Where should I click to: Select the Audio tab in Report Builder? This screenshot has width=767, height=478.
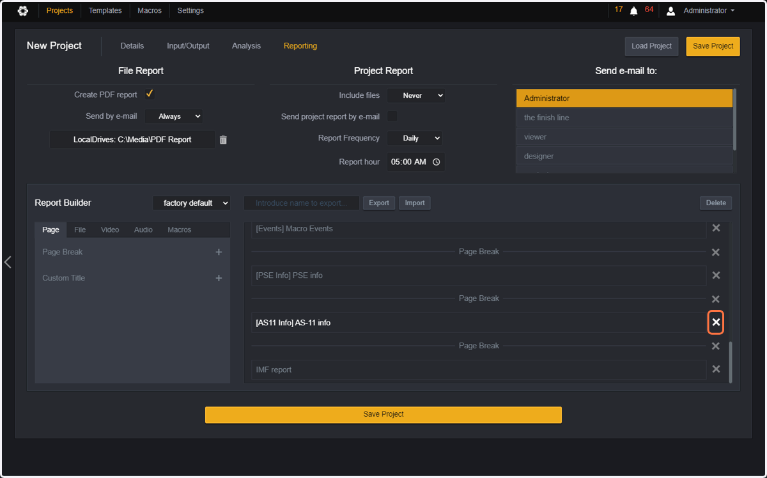[x=143, y=229]
